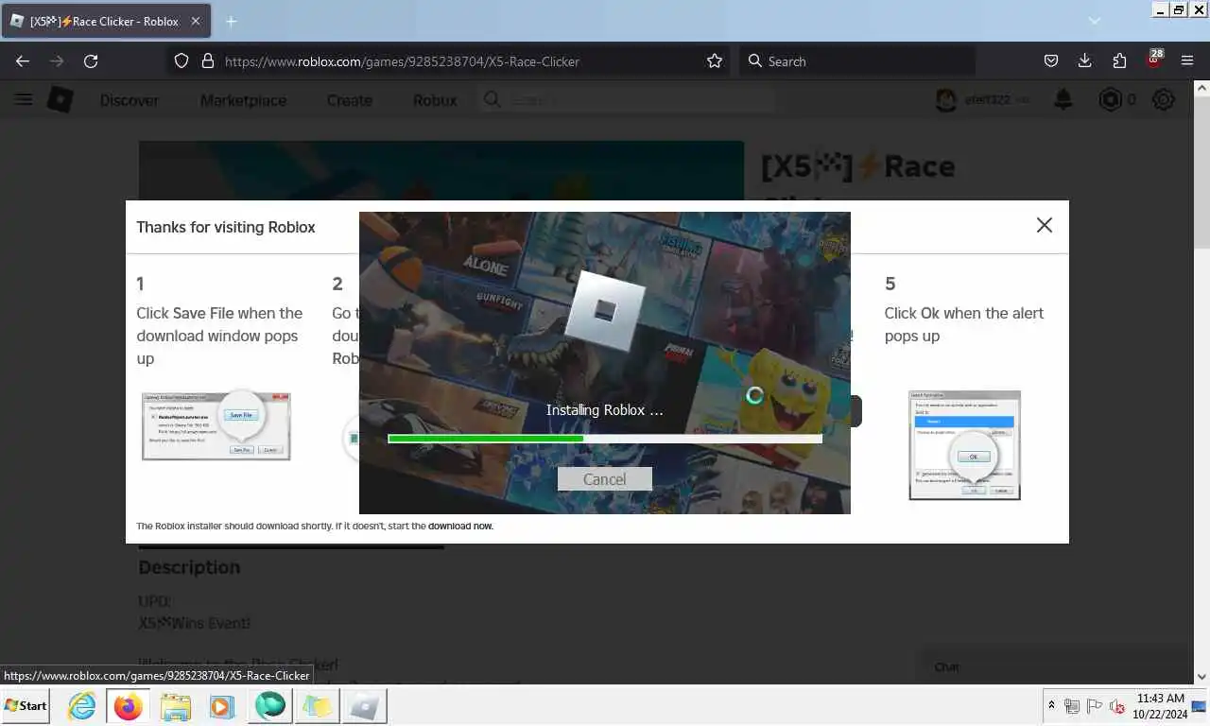Click the Roblox site search field
Viewport: 1210px width, 726px height.
click(627, 99)
